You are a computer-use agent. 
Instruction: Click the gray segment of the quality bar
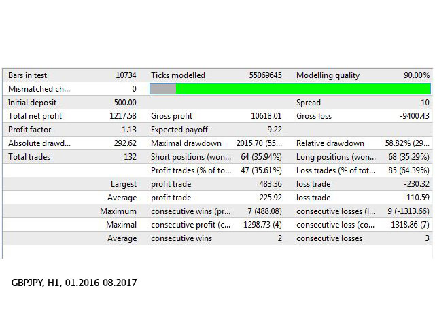pos(162,89)
